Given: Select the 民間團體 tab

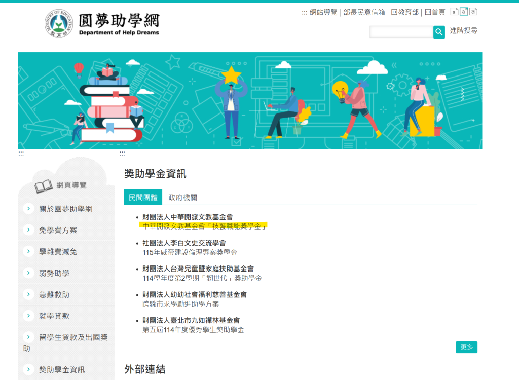Looking at the screenshot, I should click(143, 198).
